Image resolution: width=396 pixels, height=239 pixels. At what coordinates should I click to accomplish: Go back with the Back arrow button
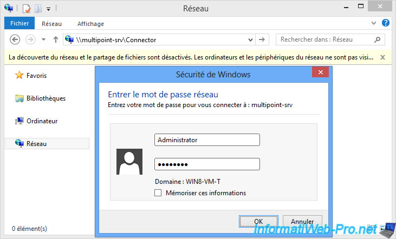pyautogui.click(x=15, y=39)
